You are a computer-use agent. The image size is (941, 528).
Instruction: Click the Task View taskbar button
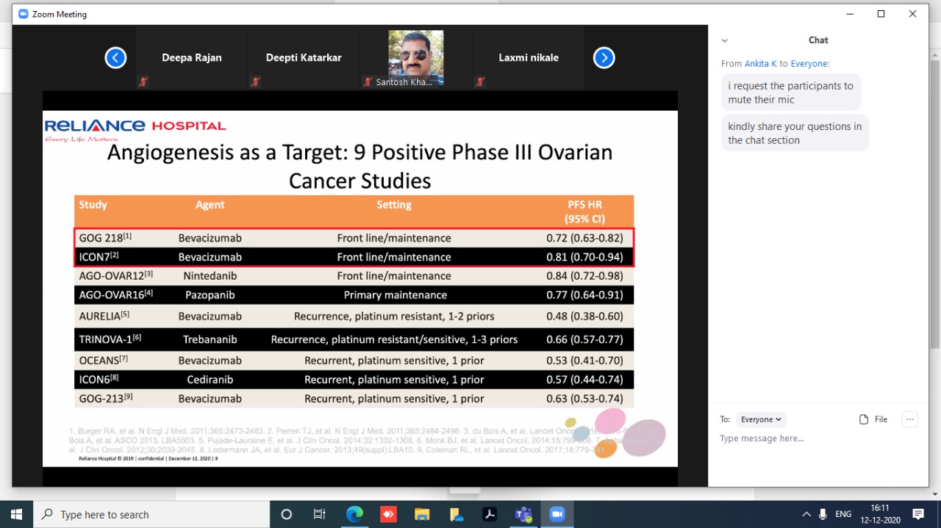tap(320, 514)
